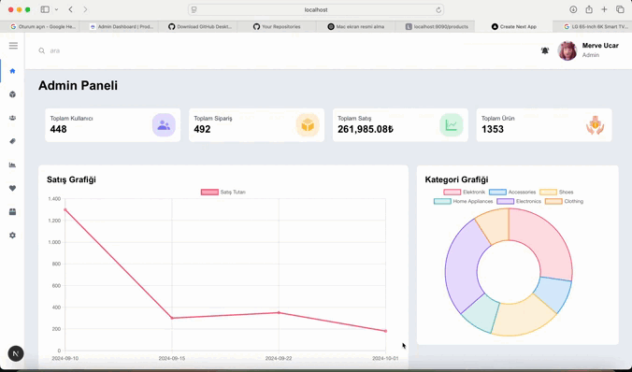632x372 pixels.
Task: Open a new Safari tab
Action: pyautogui.click(x=604, y=9)
